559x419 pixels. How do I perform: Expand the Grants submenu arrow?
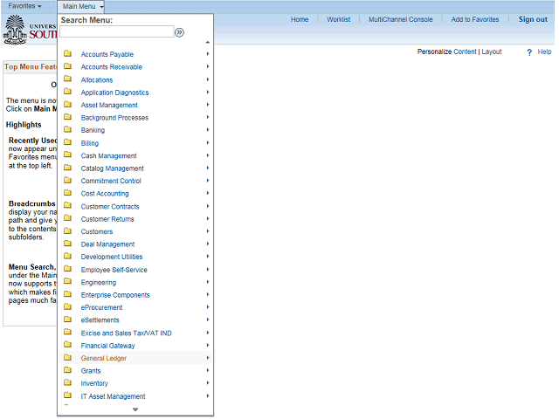coord(208,370)
